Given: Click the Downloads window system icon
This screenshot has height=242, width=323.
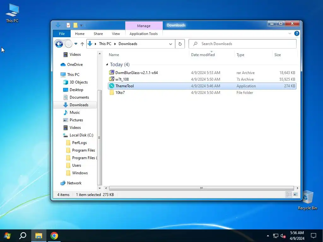Looking at the screenshot, I should (58, 25).
